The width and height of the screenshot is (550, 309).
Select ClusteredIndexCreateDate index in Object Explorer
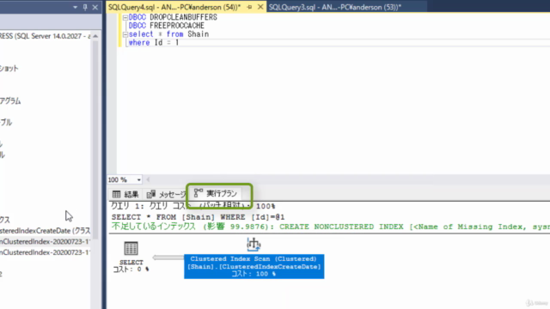click(x=45, y=231)
